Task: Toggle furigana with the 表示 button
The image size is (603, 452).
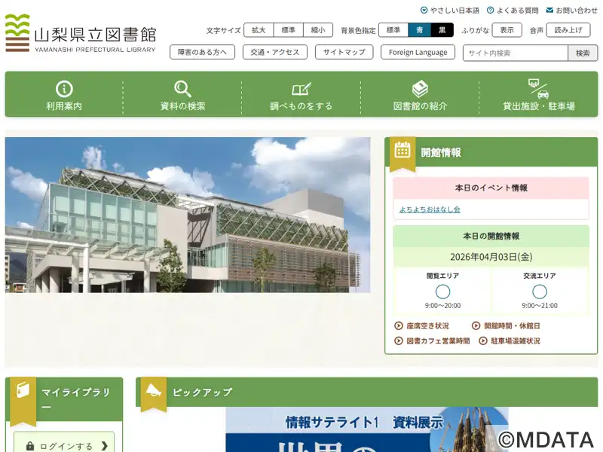Action: click(x=507, y=30)
